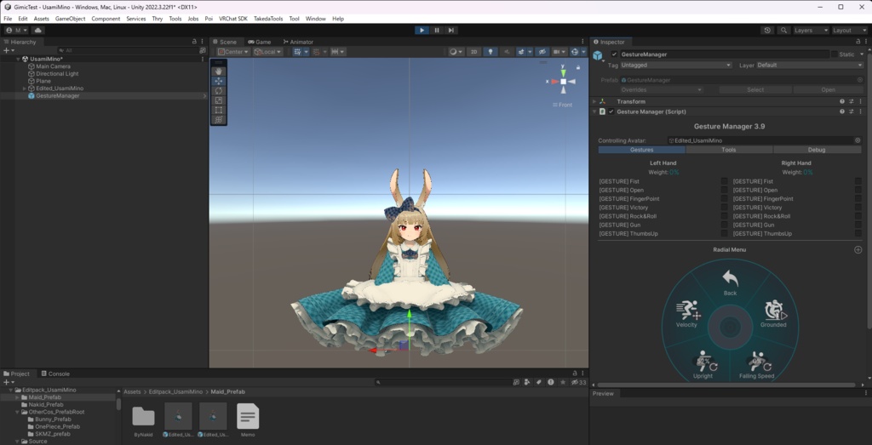Select the Hand (View) tool
Screen dimensions: 872x445
coord(219,71)
